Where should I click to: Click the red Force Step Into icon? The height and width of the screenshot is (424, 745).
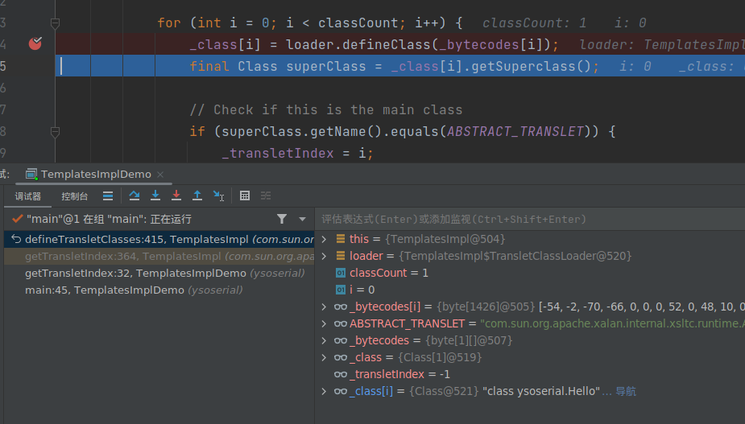coord(176,196)
